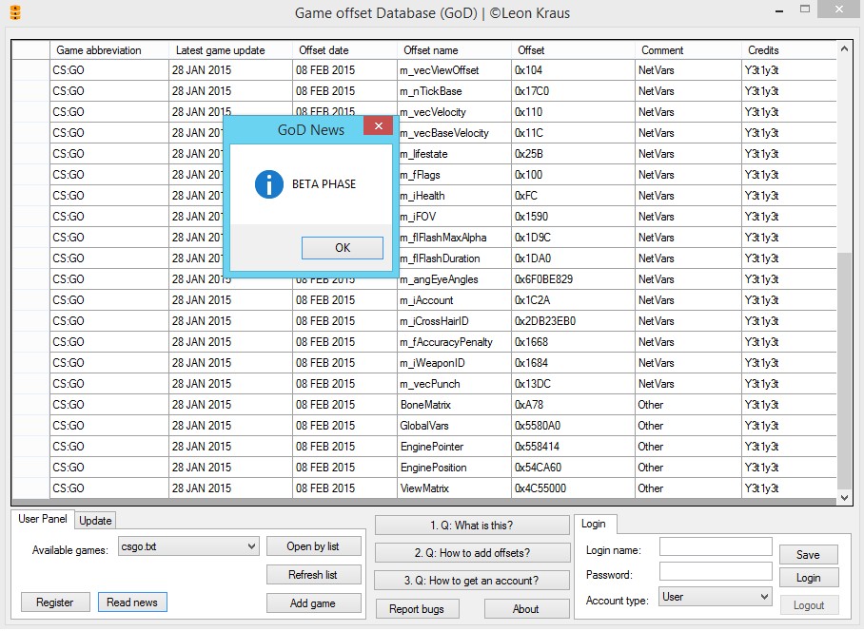864x631 pixels.
Task: Select the EnginePosition cell
Action: [454, 468]
